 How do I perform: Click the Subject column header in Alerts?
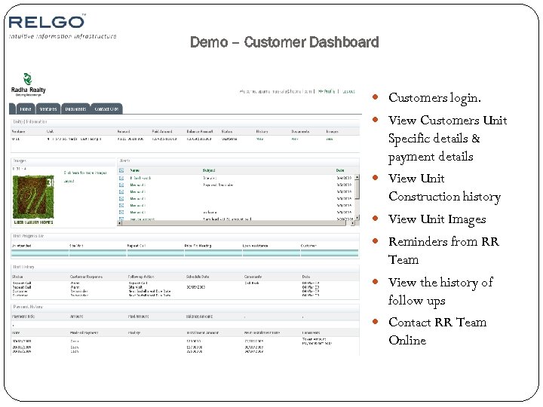tap(209, 170)
